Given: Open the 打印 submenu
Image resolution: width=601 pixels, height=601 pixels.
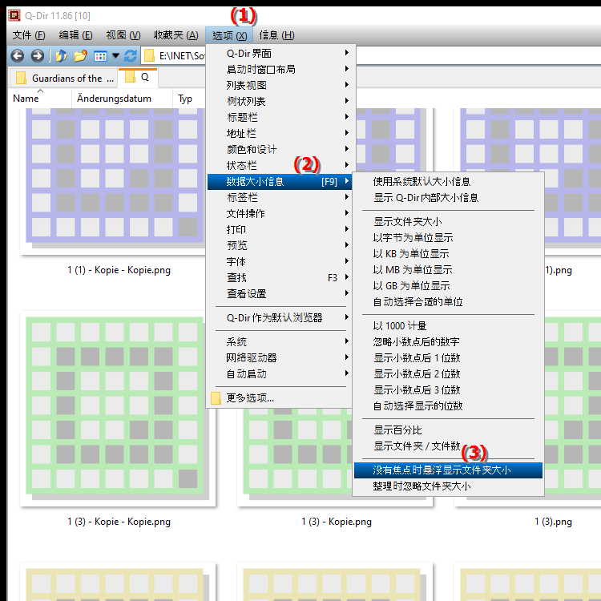Looking at the screenshot, I should [280, 230].
